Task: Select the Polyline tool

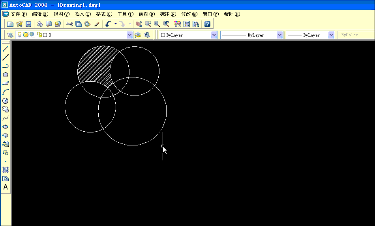Action: coord(6,66)
